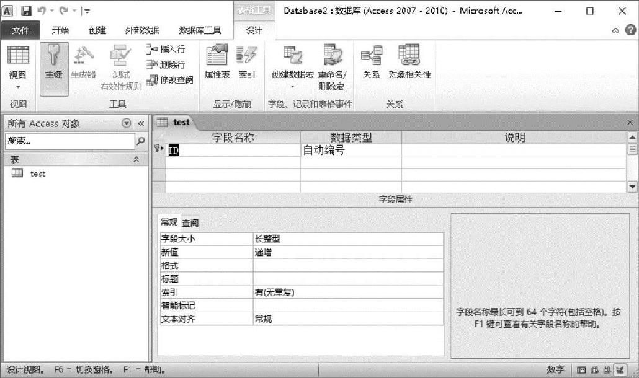The width and height of the screenshot is (639, 378).
Task: Run 测试有效性规则 validation test
Action: click(x=121, y=67)
